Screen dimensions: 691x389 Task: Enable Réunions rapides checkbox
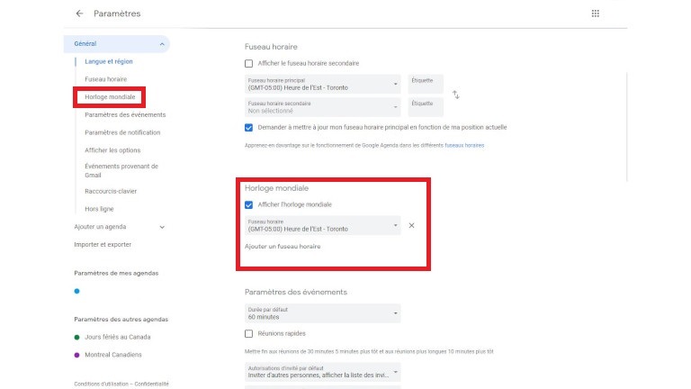coord(248,334)
